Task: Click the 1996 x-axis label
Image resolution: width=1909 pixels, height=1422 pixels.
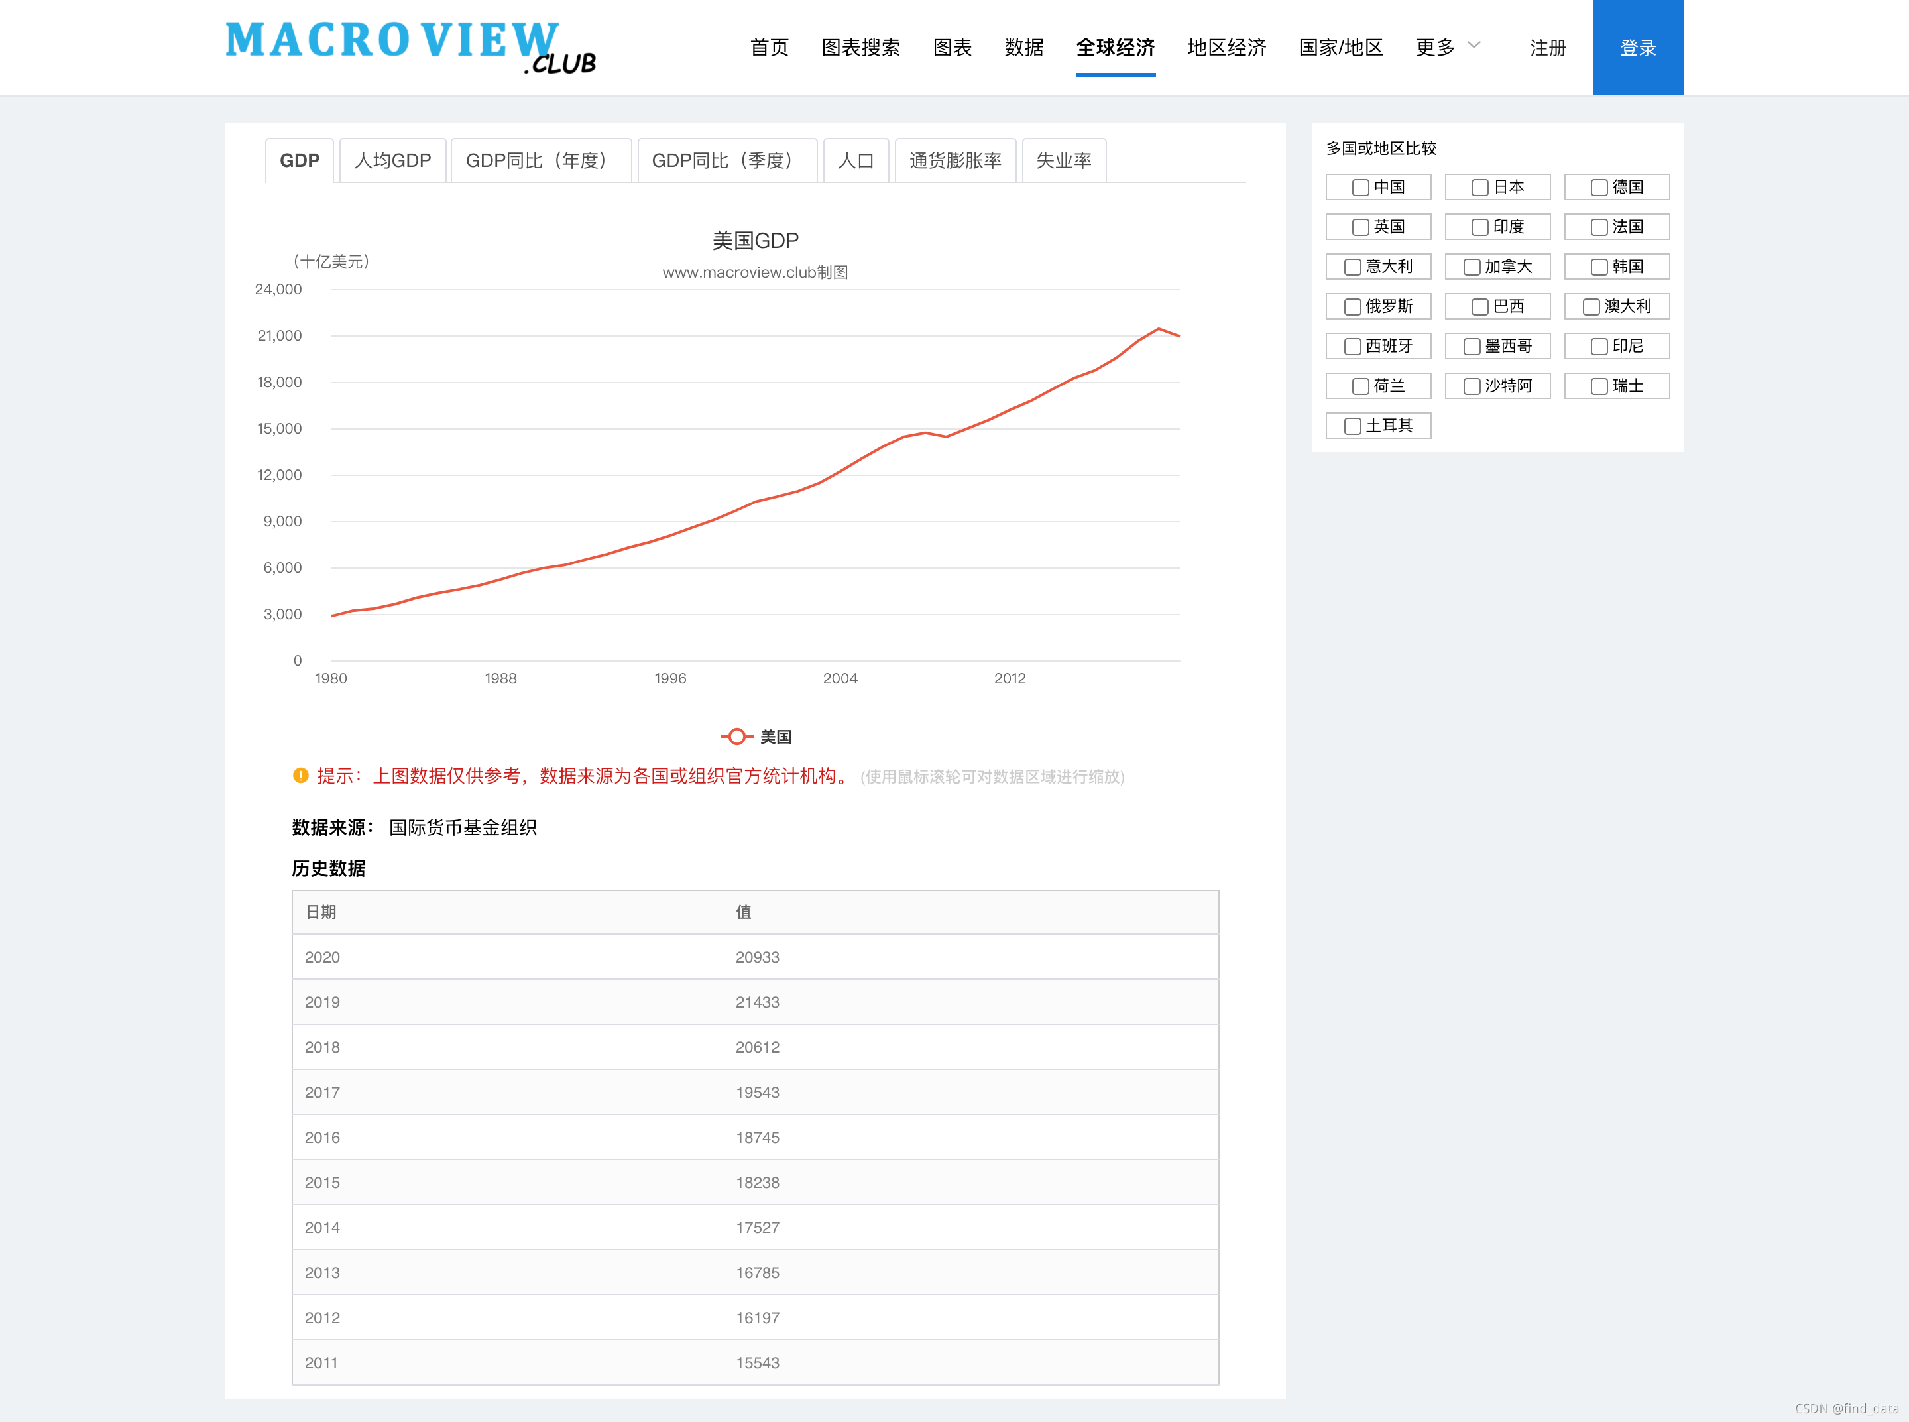Action: [x=669, y=678]
